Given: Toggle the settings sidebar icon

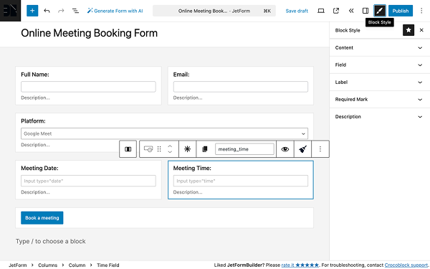Looking at the screenshot, I should [x=365, y=11].
